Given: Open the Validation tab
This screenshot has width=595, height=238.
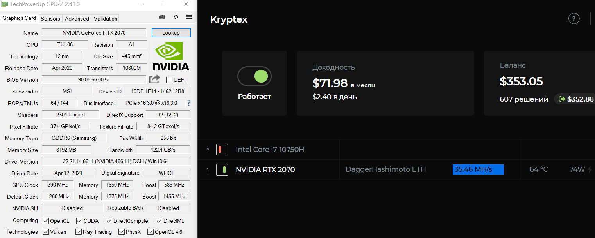Looking at the screenshot, I should pyautogui.click(x=106, y=19).
